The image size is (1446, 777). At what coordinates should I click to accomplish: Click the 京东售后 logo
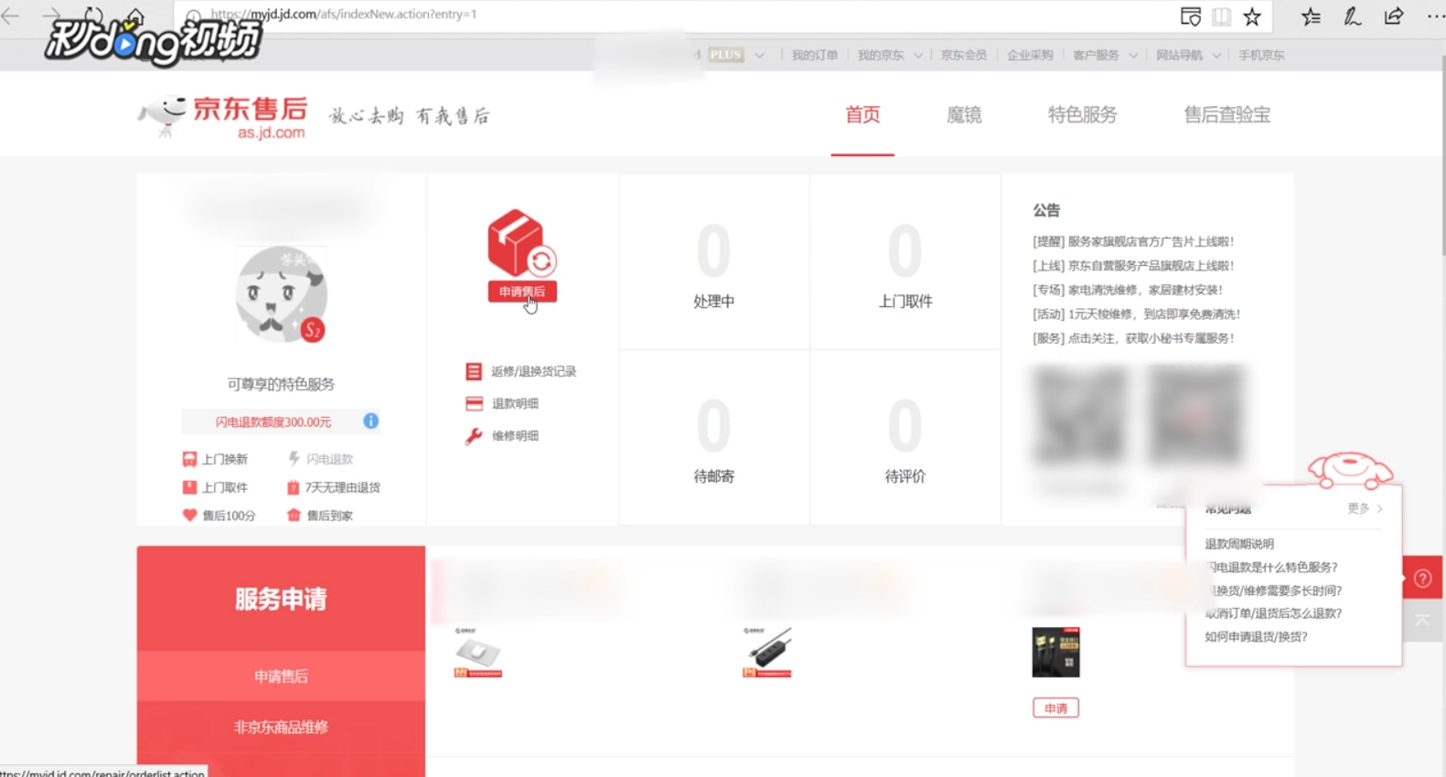[223, 117]
